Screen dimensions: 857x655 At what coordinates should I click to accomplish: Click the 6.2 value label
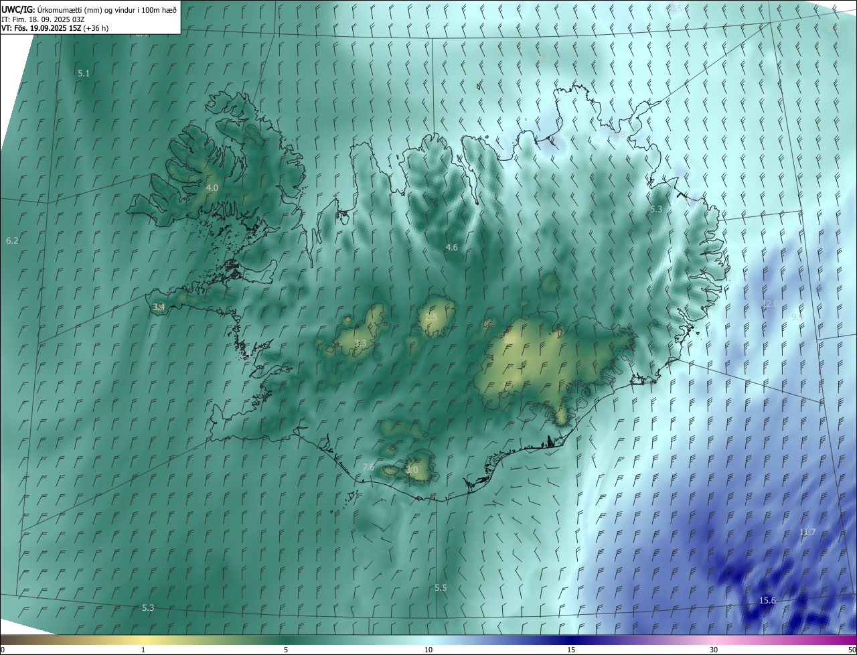pos(12,240)
